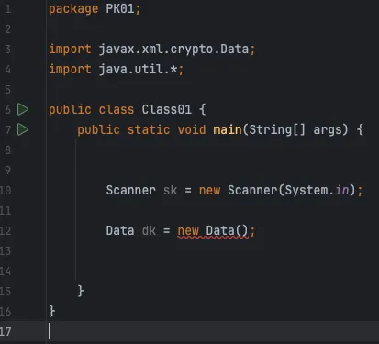Click class name 'Class01'
The image size is (379, 344).
166,109
